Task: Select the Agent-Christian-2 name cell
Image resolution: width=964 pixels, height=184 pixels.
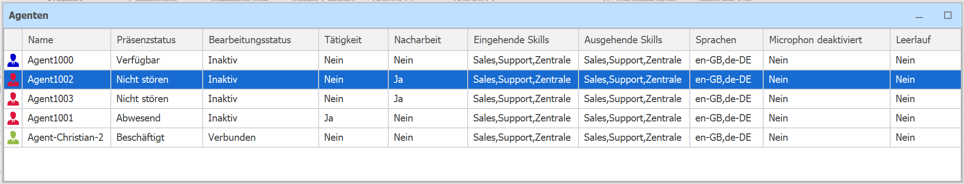Action: [x=66, y=138]
